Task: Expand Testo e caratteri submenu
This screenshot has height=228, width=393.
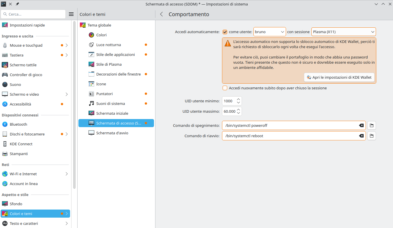Action: [67, 223]
